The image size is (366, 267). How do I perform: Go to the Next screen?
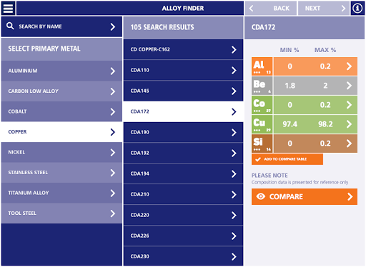[x=324, y=9]
